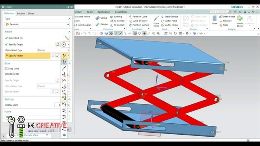Open the Measure analysis tool
The width and height of the screenshot is (260, 146).
[225, 21]
